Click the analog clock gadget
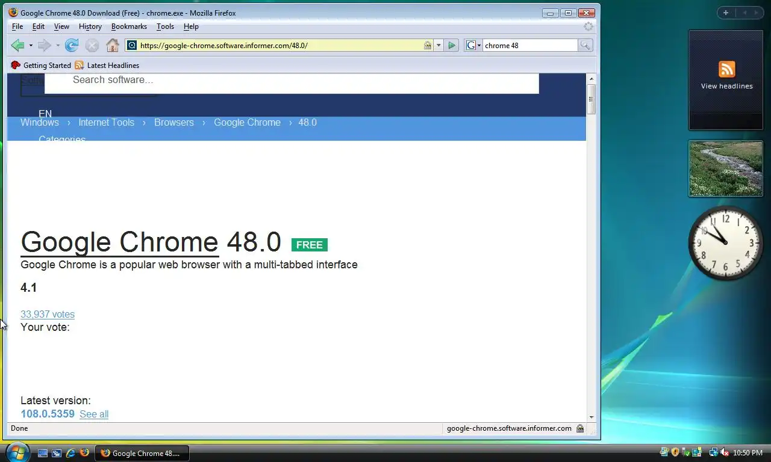771x462 pixels. pyautogui.click(x=725, y=242)
